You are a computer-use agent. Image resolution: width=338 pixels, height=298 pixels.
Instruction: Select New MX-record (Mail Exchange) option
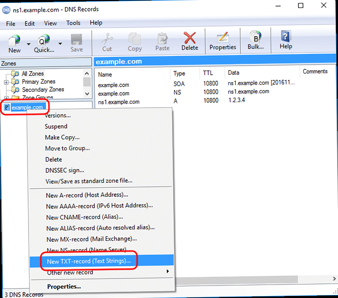coord(91,239)
